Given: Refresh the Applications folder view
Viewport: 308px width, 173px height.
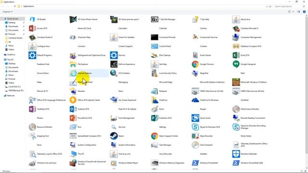Looking at the screenshot, I should (x=270, y=6).
